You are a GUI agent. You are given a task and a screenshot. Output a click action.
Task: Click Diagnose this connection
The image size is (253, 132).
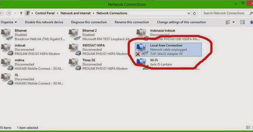coord(89,22)
